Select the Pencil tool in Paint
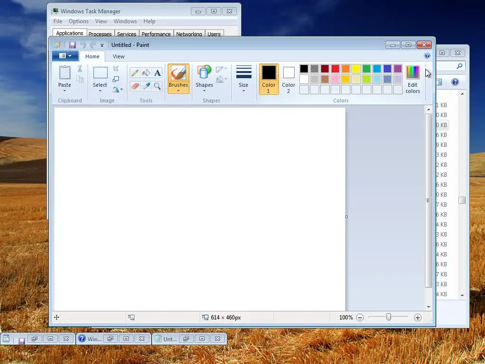The width and height of the screenshot is (485, 364). 135,73
